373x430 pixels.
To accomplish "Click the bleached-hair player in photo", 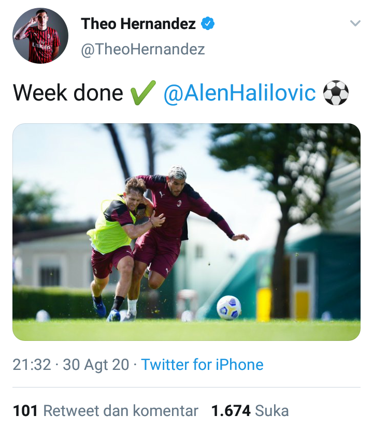I will coord(179,218).
